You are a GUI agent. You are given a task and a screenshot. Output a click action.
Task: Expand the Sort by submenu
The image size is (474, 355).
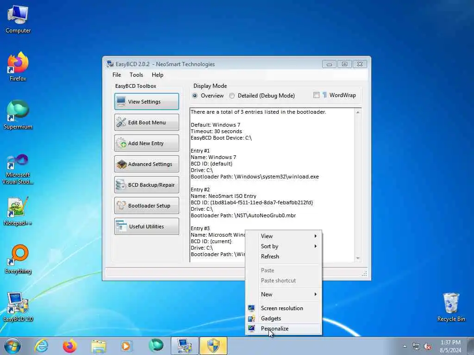pos(284,246)
